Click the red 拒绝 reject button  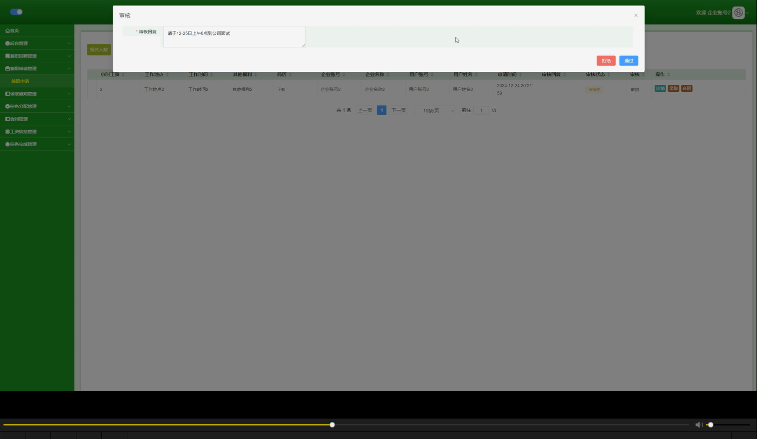pos(606,61)
